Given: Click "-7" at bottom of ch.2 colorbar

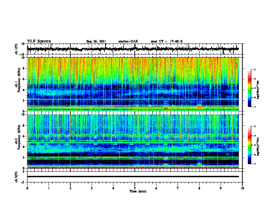Looking at the screenshot, I should click(254, 164).
